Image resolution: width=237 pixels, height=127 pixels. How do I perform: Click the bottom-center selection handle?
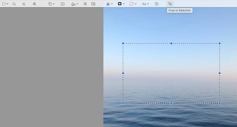point(171,103)
